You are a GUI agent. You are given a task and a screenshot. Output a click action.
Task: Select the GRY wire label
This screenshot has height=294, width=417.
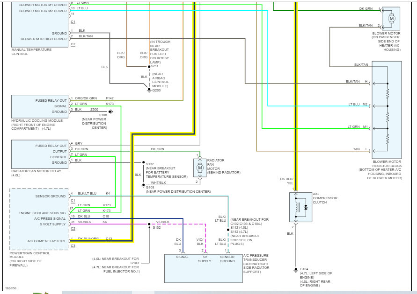pyautogui.click(x=79, y=143)
